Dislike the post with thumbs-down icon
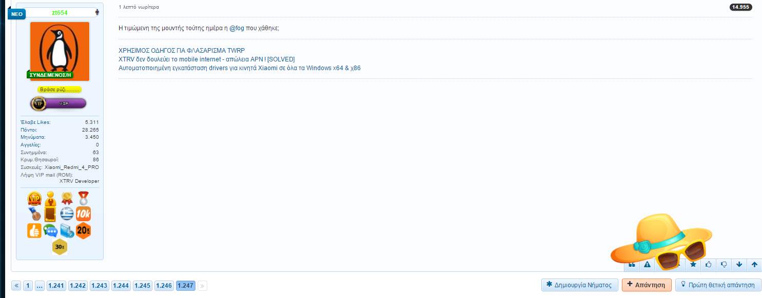Viewport: 762px width, 298px height. (724, 264)
